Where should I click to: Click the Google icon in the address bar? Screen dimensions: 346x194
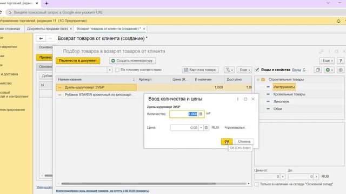tap(10, 12)
